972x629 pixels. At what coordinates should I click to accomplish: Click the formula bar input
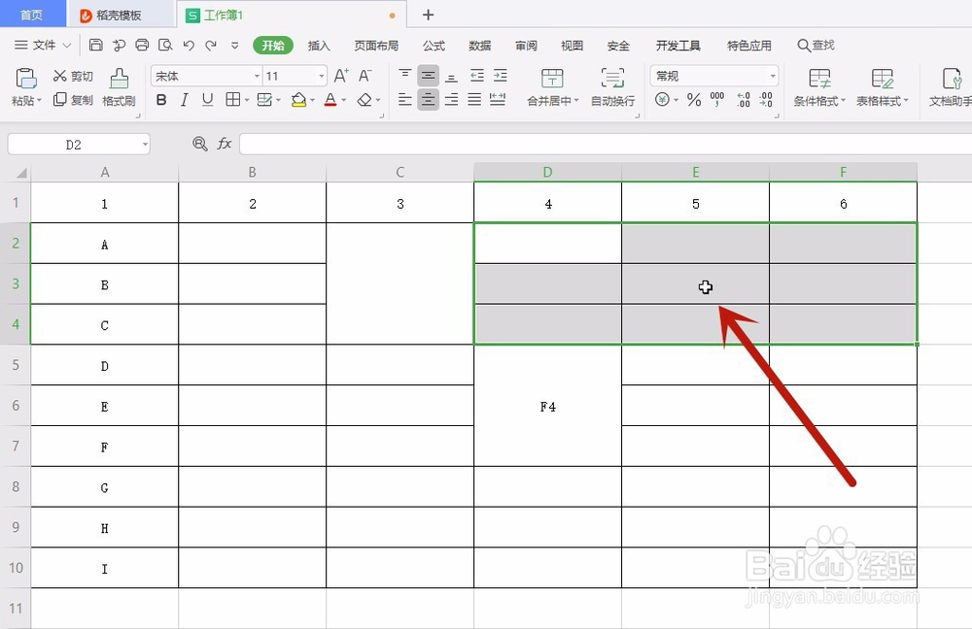coord(605,144)
